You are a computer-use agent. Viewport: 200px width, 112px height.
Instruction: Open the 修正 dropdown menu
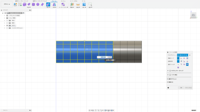click(x=48, y=7)
